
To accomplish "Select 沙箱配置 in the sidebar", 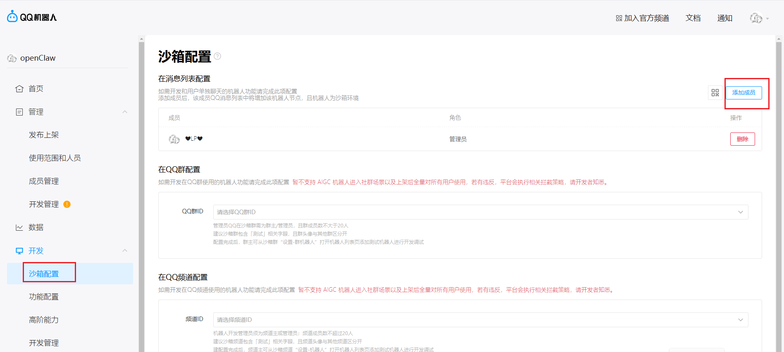I will (x=44, y=274).
